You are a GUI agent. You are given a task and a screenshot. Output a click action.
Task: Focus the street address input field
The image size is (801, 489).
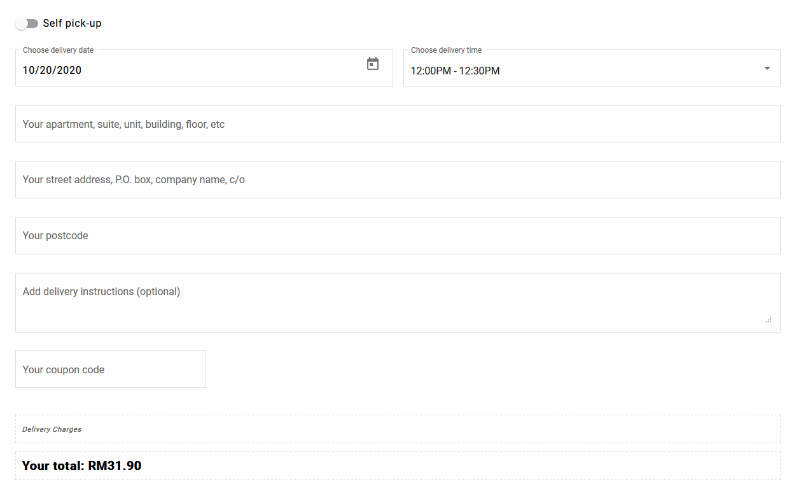(x=398, y=180)
